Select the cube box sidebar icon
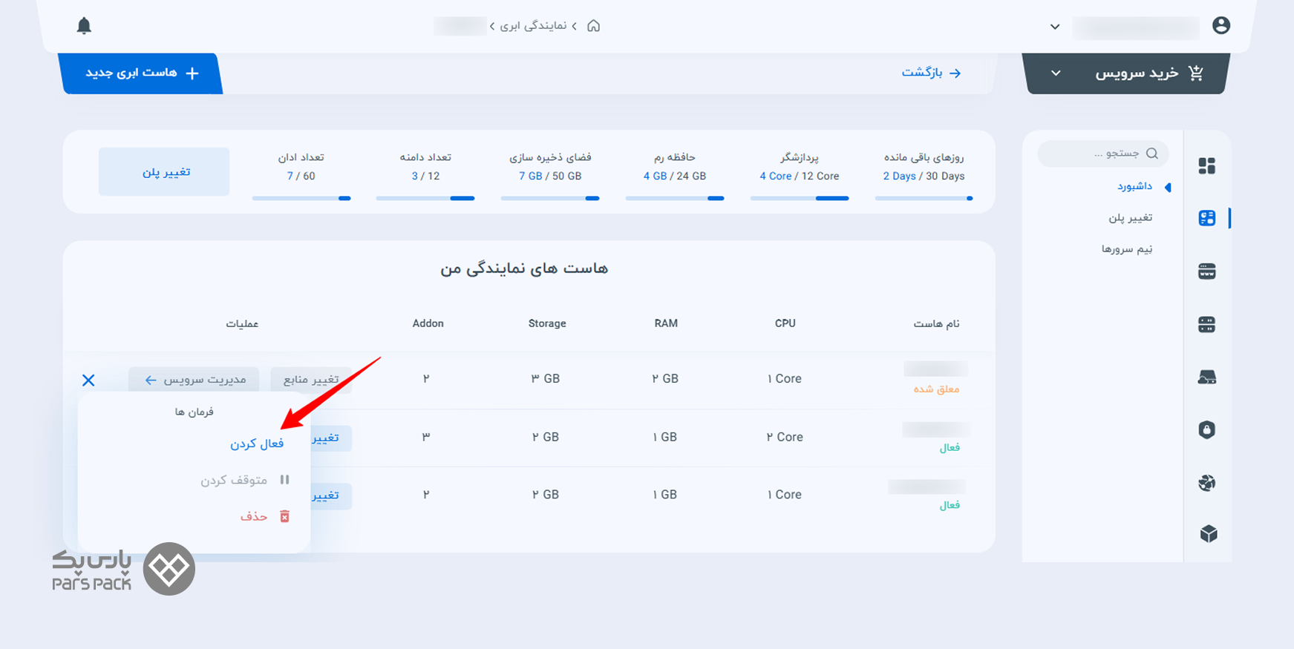The height and width of the screenshot is (649, 1294). tap(1208, 534)
